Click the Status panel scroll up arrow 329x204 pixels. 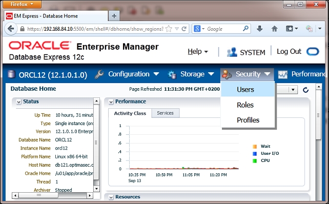[96, 101]
